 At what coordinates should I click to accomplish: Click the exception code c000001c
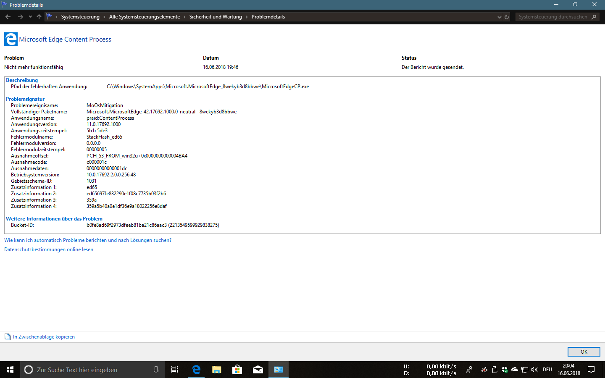click(x=97, y=162)
